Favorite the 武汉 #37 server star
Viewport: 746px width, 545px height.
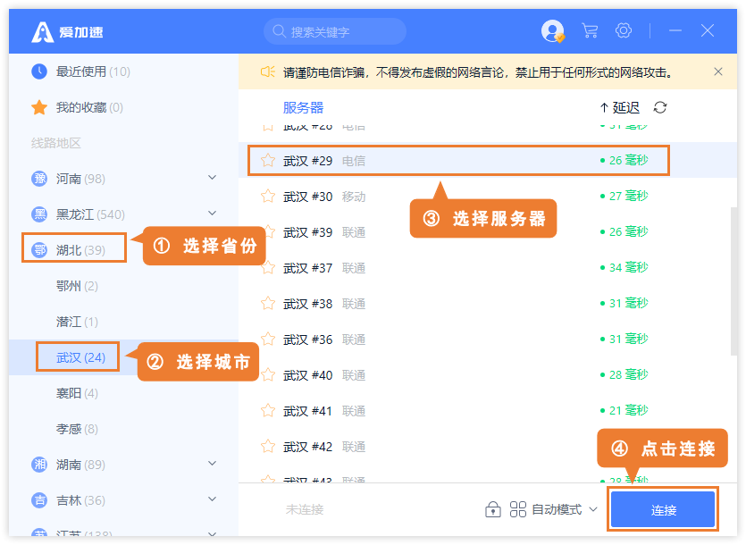(268, 267)
